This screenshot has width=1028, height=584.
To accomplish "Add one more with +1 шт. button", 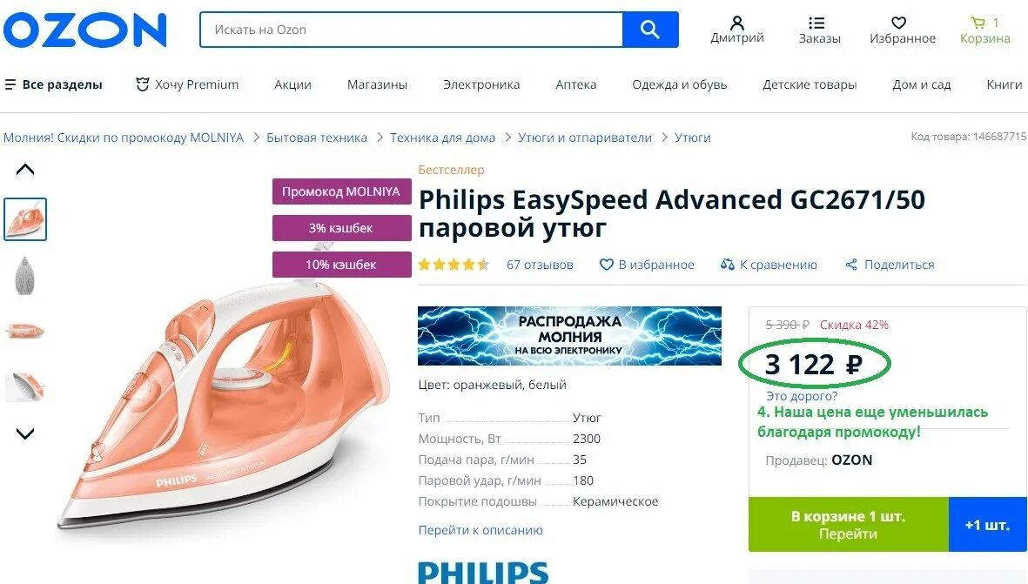I will (x=987, y=524).
